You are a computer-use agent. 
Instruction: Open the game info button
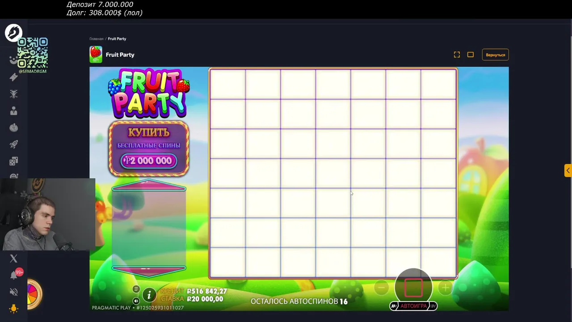point(149,295)
